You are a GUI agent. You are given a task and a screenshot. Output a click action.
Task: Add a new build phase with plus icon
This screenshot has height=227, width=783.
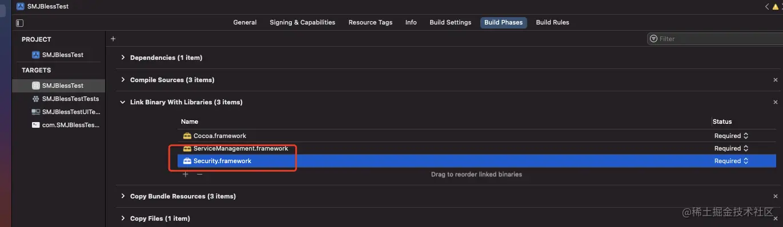[113, 39]
